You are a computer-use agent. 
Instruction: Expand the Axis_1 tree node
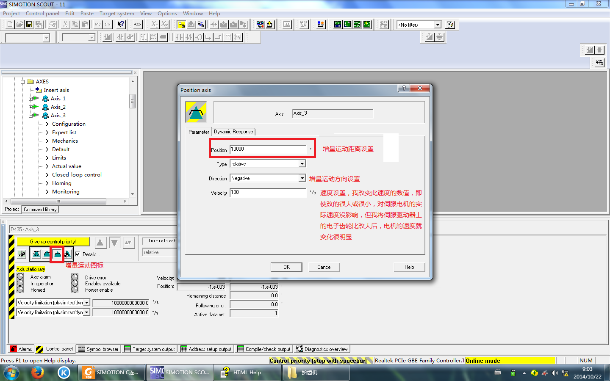[31, 99]
